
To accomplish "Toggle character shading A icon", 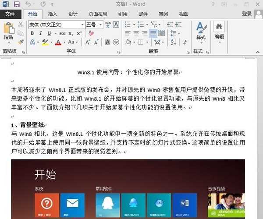I will [107, 42].
